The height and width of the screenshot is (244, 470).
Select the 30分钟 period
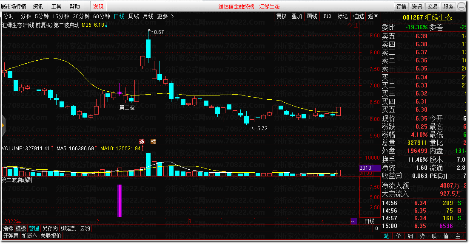(81, 16)
